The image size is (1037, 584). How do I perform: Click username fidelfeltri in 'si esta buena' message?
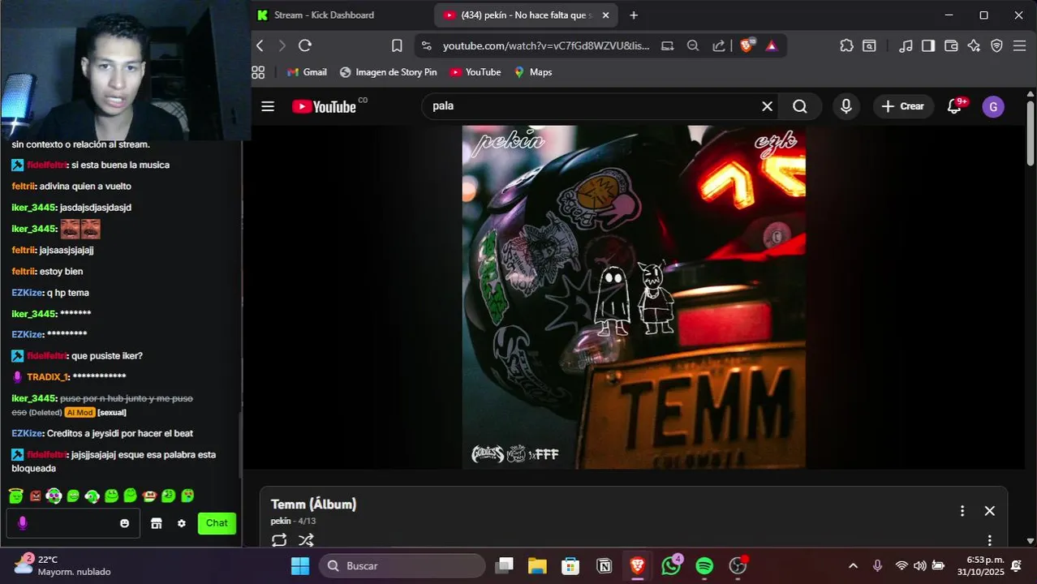point(47,165)
